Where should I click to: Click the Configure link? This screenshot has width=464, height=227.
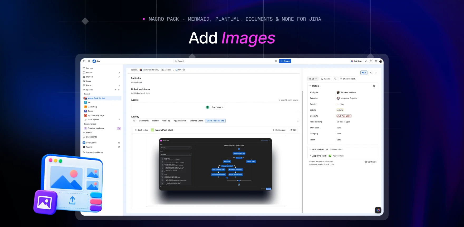[x=371, y=162]
